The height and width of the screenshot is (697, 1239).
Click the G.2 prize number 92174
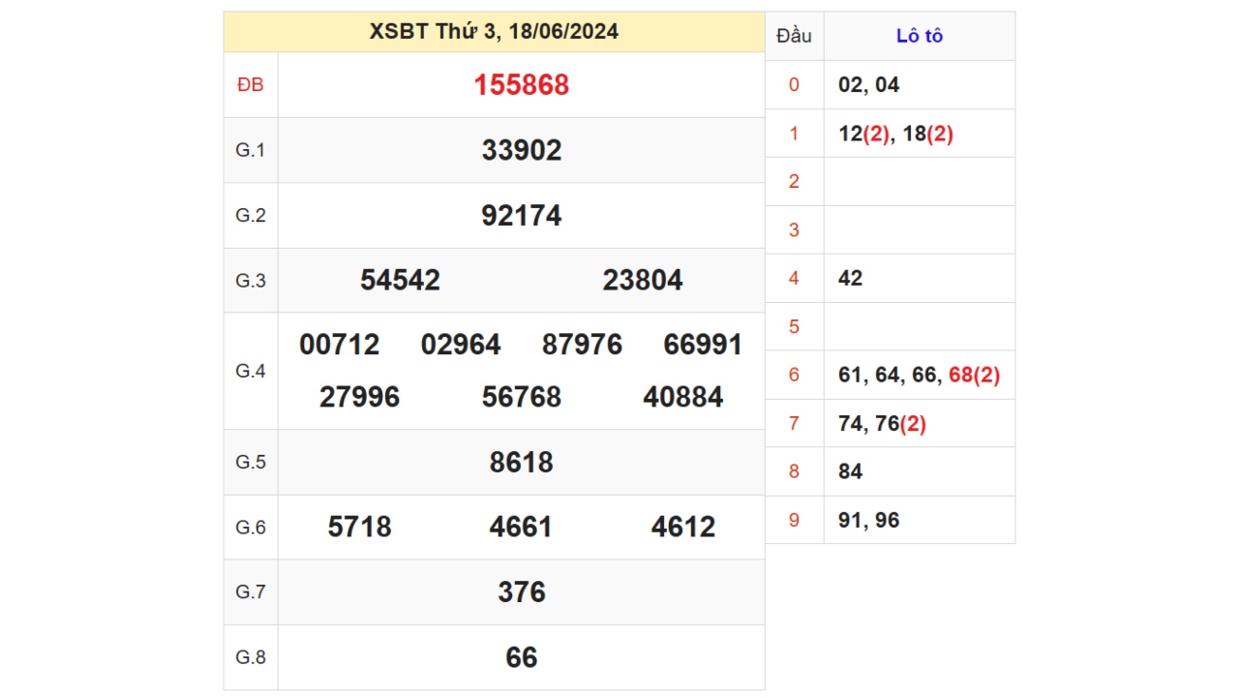(522, 215)
